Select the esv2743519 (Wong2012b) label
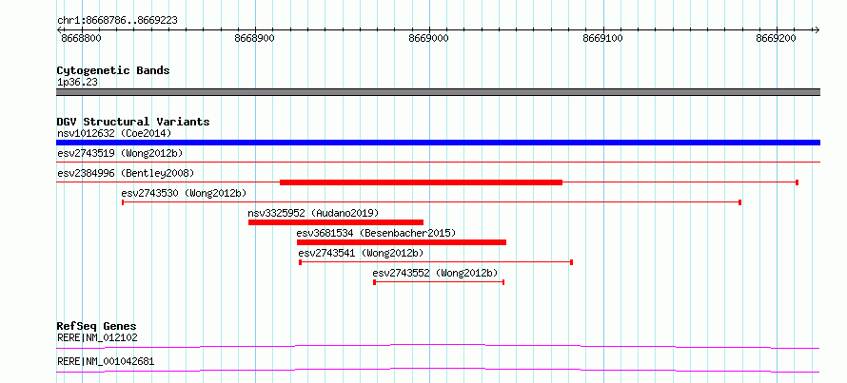The image size is (847, 383). point(120,153)
